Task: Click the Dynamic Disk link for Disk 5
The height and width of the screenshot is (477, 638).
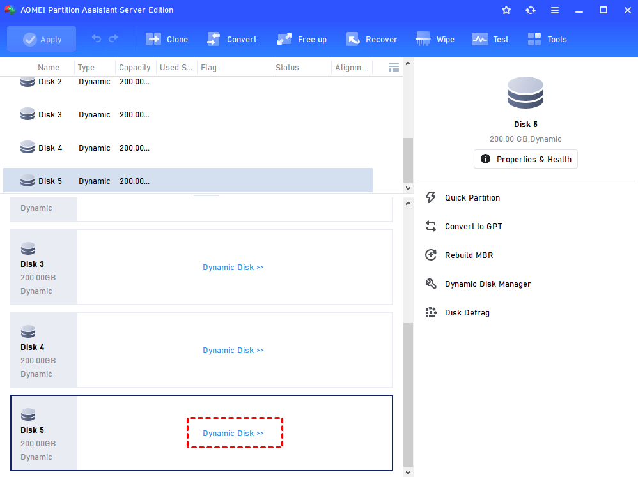Action: point(233,433)
